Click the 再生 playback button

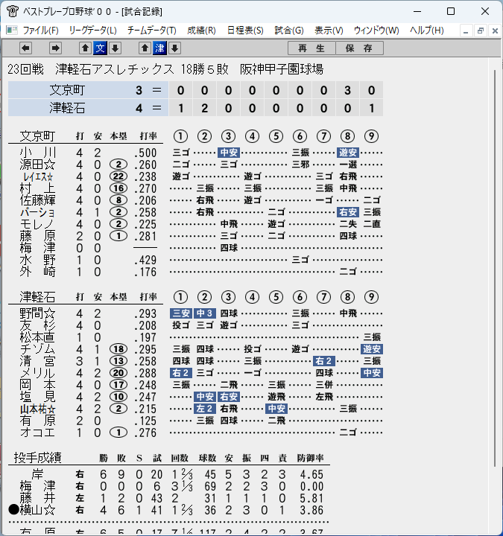click(311, 48)
